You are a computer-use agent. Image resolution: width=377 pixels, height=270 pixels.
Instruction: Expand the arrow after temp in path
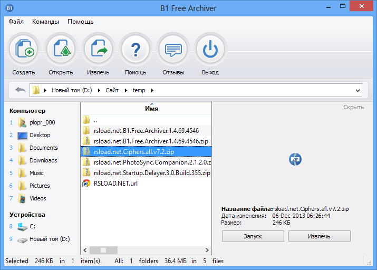coord(152,90)
